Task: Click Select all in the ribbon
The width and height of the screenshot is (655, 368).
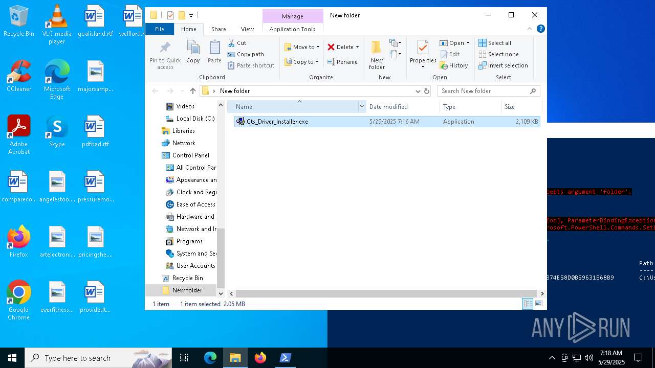Action: [495, 43]
